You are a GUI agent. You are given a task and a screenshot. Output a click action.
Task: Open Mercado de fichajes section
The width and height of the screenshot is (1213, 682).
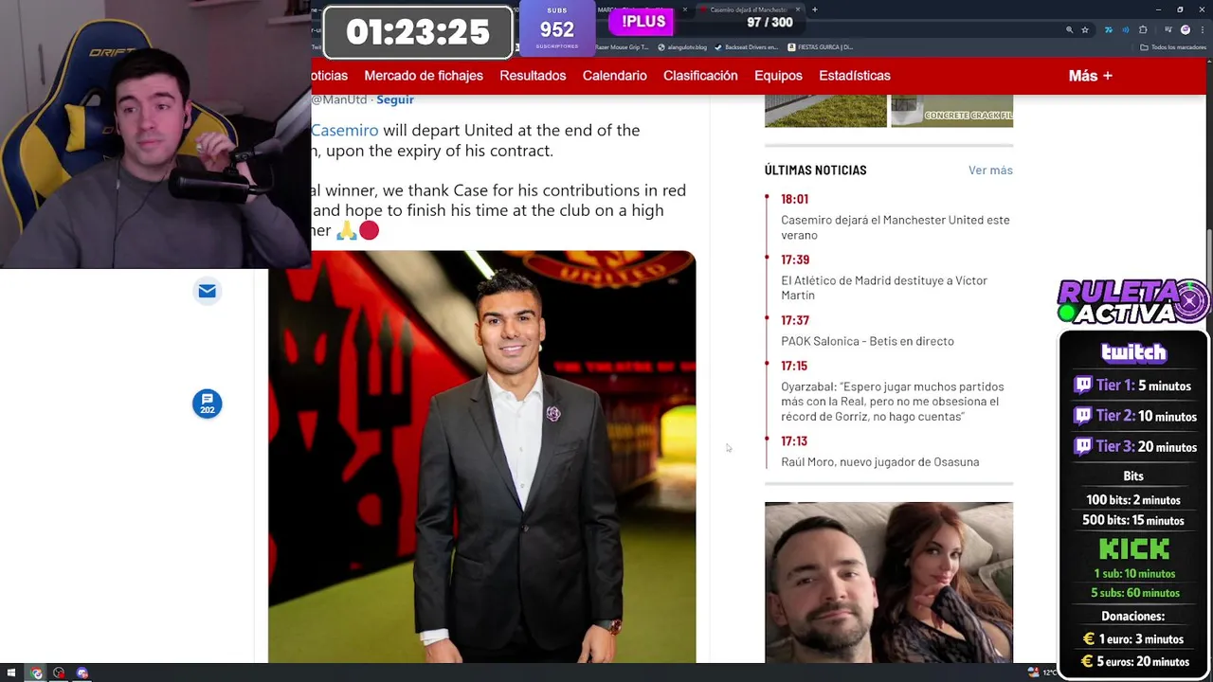tap(424, 76)
